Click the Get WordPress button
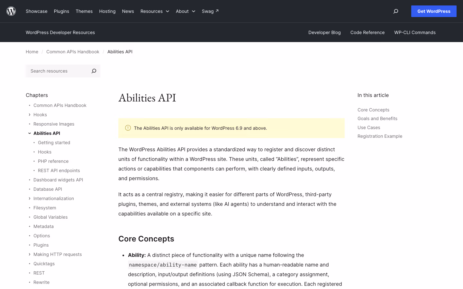 tap(434, 11)
